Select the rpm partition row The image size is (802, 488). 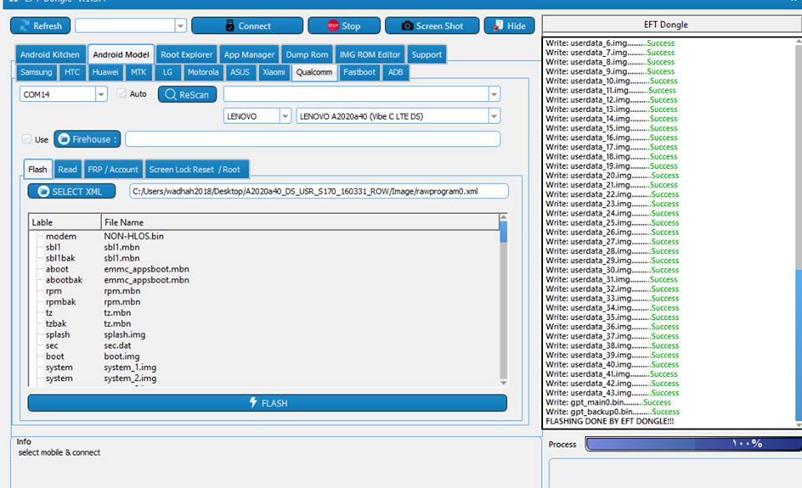coord(264,291)
